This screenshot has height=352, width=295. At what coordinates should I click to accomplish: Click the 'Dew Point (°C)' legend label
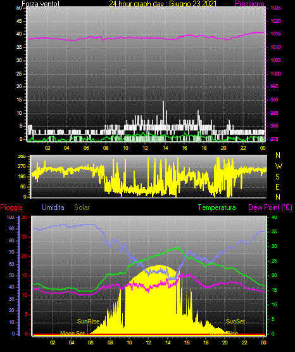click(270, 207)
